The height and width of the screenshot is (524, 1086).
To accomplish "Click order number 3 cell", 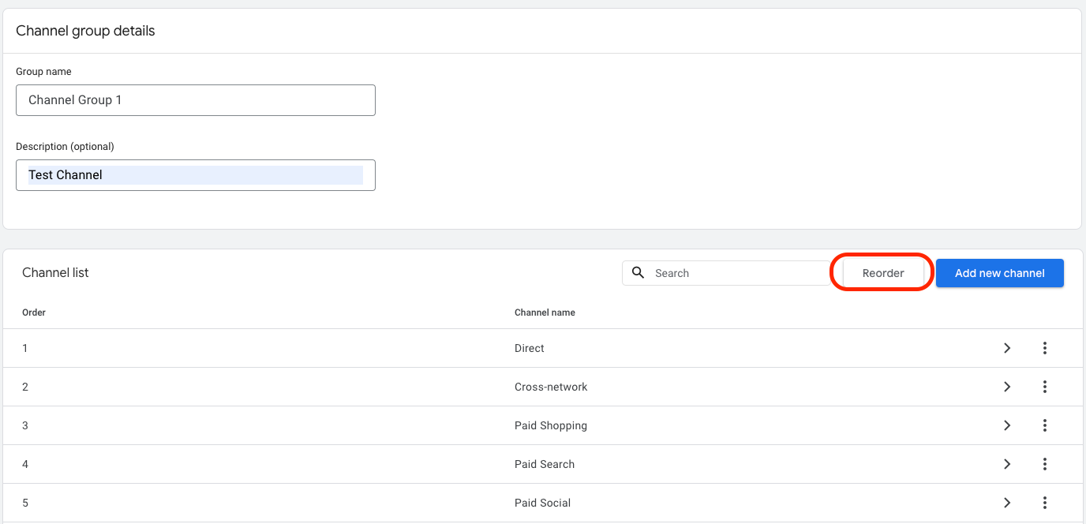I will click(x=25, y=425).
